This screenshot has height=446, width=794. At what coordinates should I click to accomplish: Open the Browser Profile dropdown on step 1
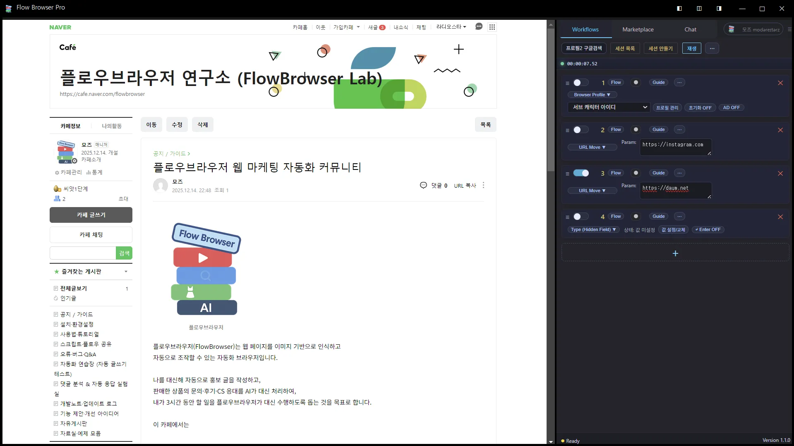592,95
